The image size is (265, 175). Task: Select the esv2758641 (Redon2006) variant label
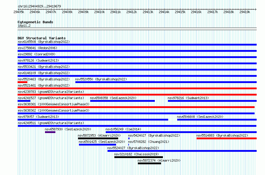(38, 48)
